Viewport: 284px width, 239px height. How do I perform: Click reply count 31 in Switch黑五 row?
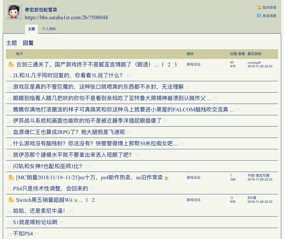pyautogui.click(x=232, y=198)
